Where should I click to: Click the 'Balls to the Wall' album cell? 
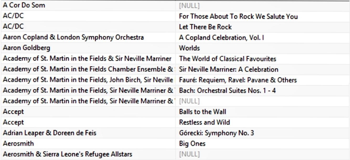pos(202,112)
